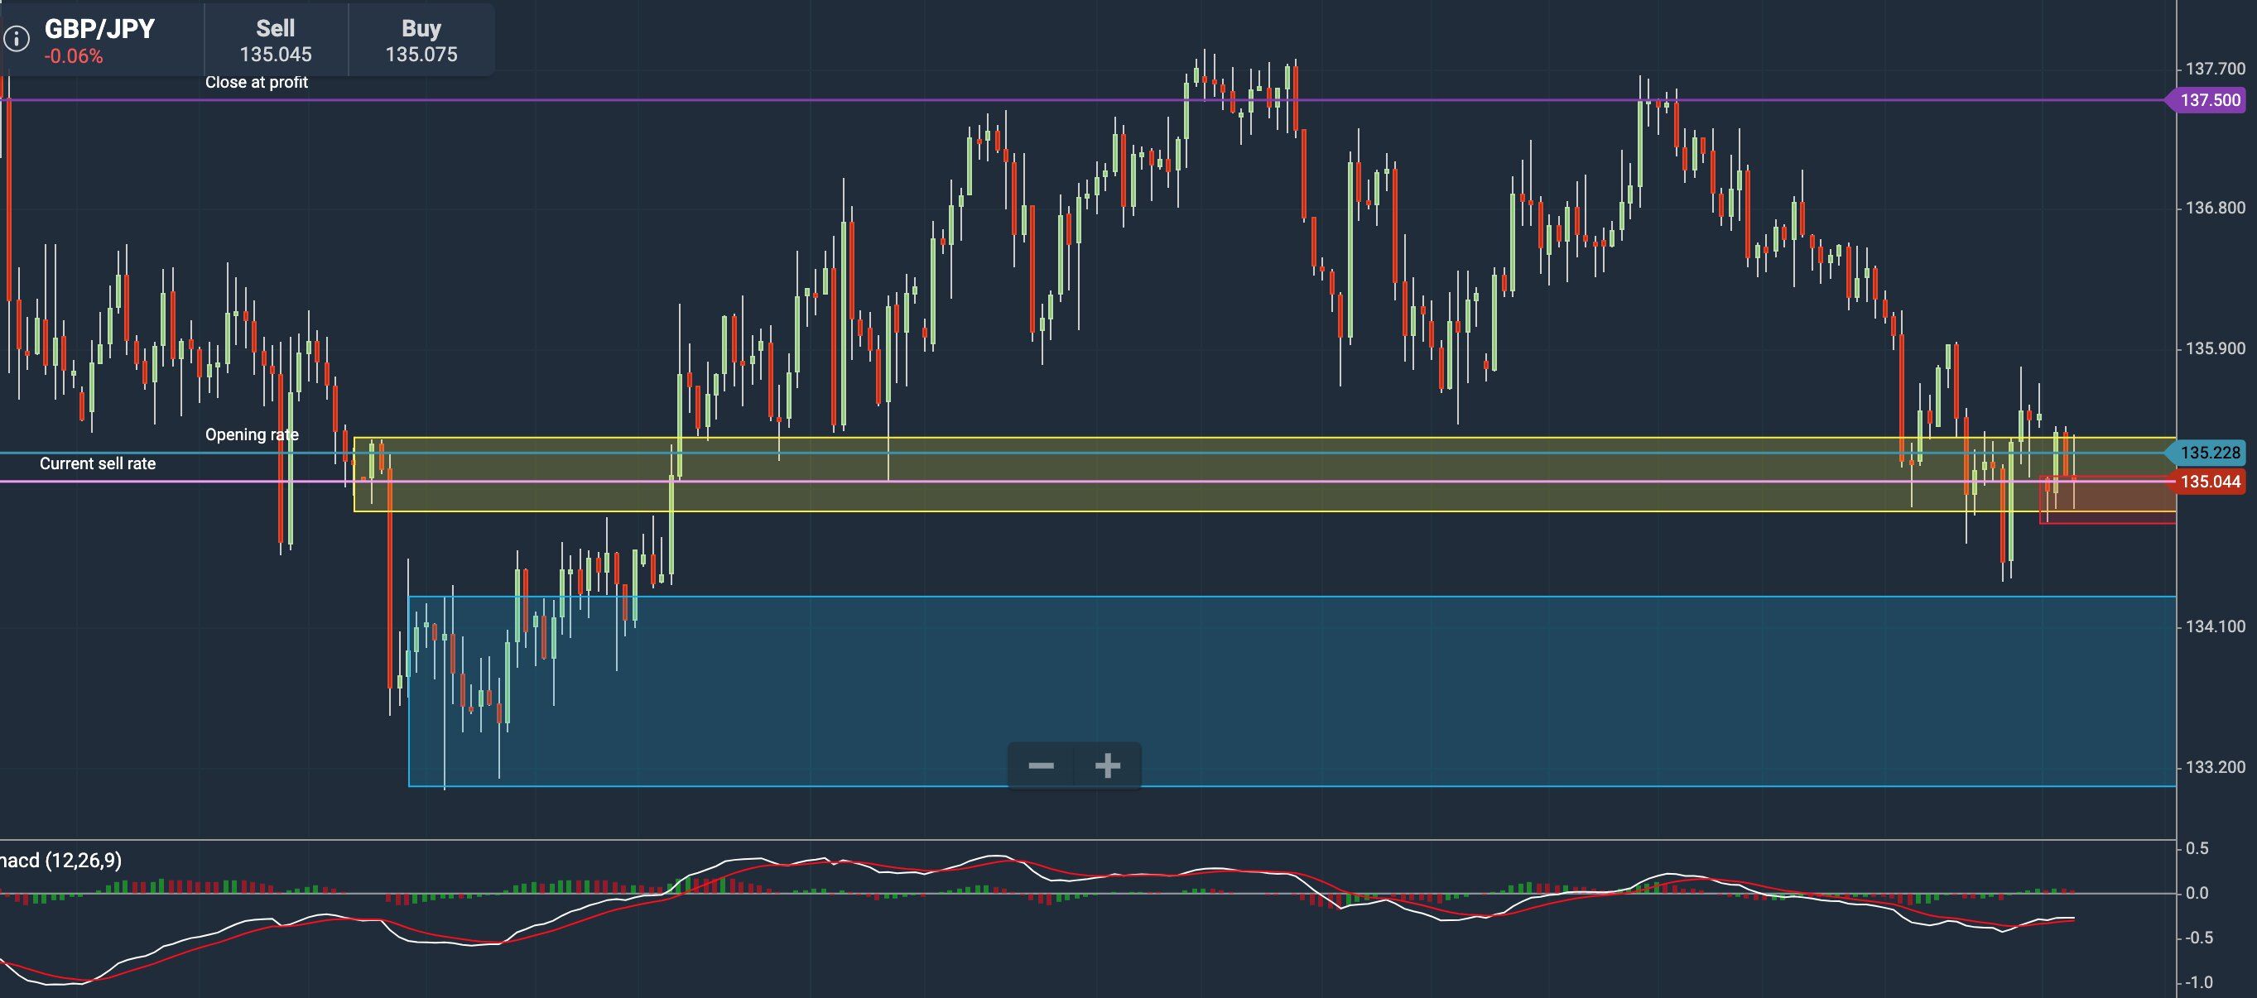The width and height of the screenshot is (2257, 998).
Task: Click the GBP/JPY pair name
Action: (99, 29)
